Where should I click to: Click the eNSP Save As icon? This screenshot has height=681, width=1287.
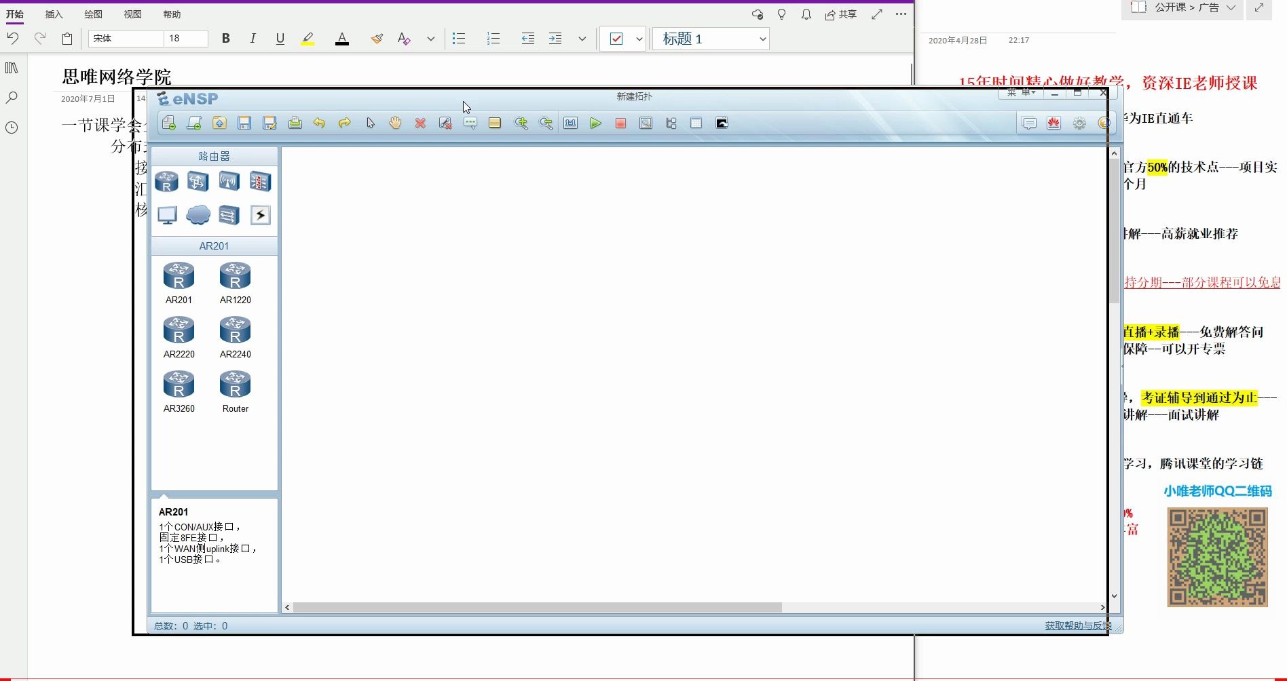(269, 123)
